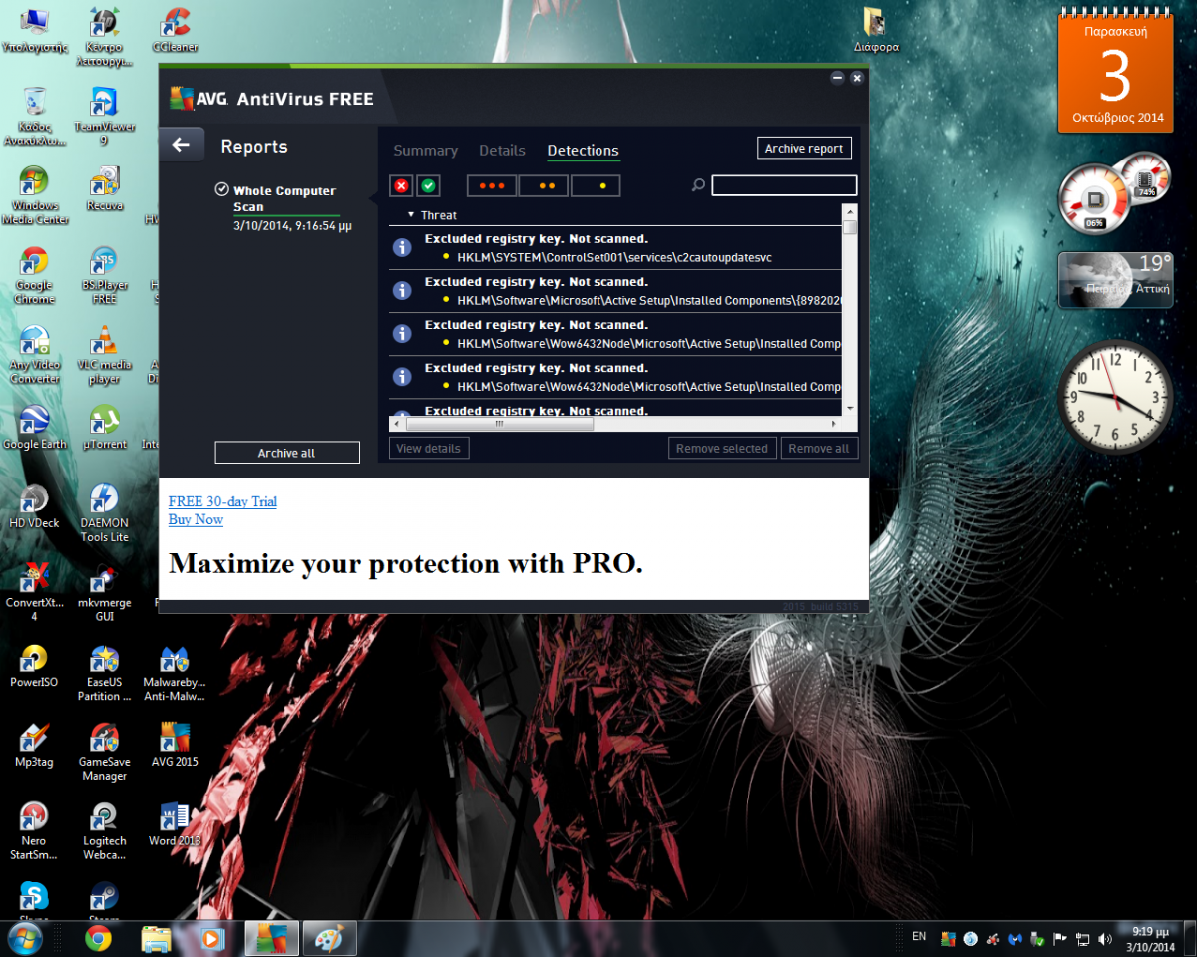Click the Archive all button
This screenshot has height=957, width=1197.
point(287,453)
